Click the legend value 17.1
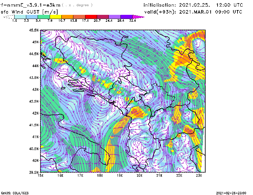253x195 pixels. [85, 21]
